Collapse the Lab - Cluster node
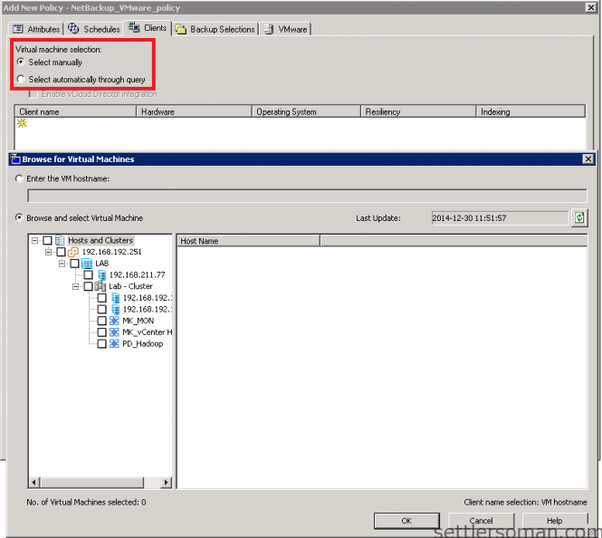Screen dimensions: 602x538 [x=76, y=286]
